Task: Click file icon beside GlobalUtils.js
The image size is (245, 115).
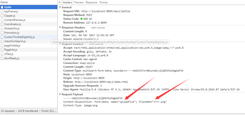Action: pyautogui.click(x=2, y=29)
